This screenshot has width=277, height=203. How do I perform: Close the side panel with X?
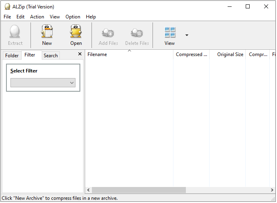[80, 54]
